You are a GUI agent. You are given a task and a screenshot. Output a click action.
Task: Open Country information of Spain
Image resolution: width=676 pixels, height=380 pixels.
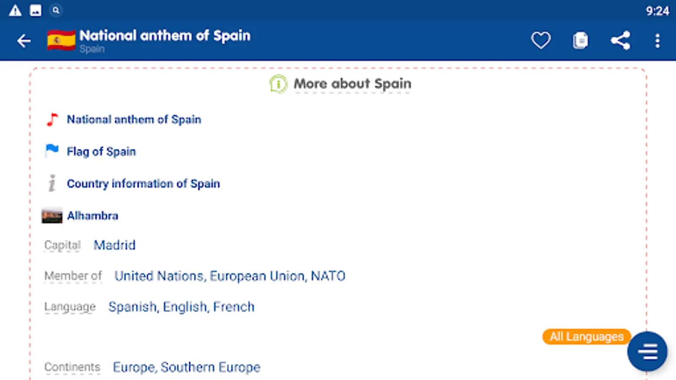(143, 184)
